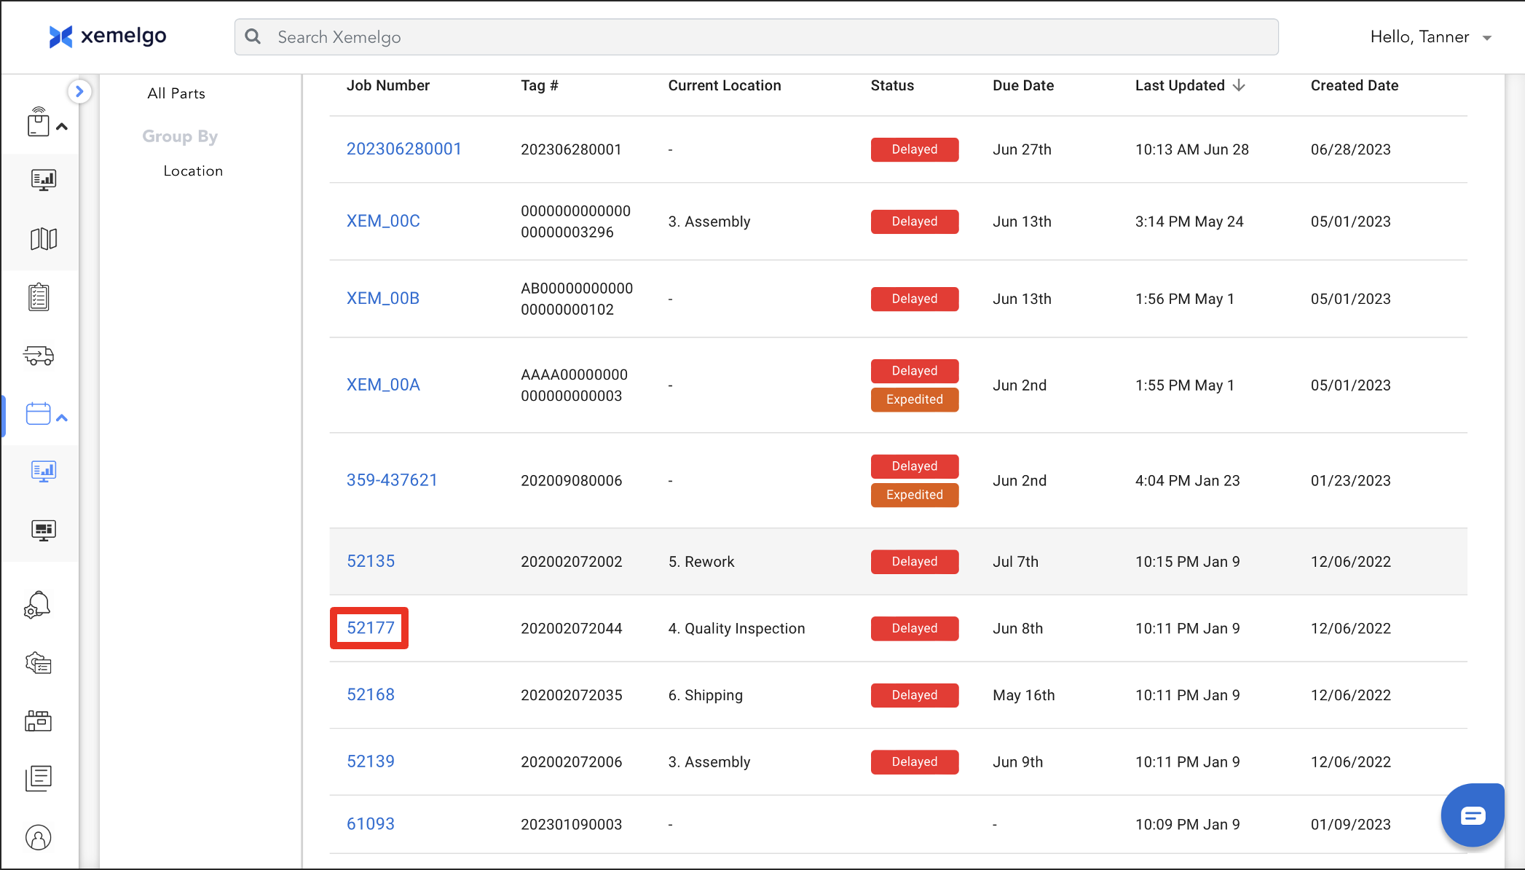Collapse the calendar work order section

tap(62, 418)
